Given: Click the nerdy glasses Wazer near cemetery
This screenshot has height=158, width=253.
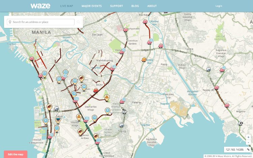Looking at the screenshot, I should (124, 112).
